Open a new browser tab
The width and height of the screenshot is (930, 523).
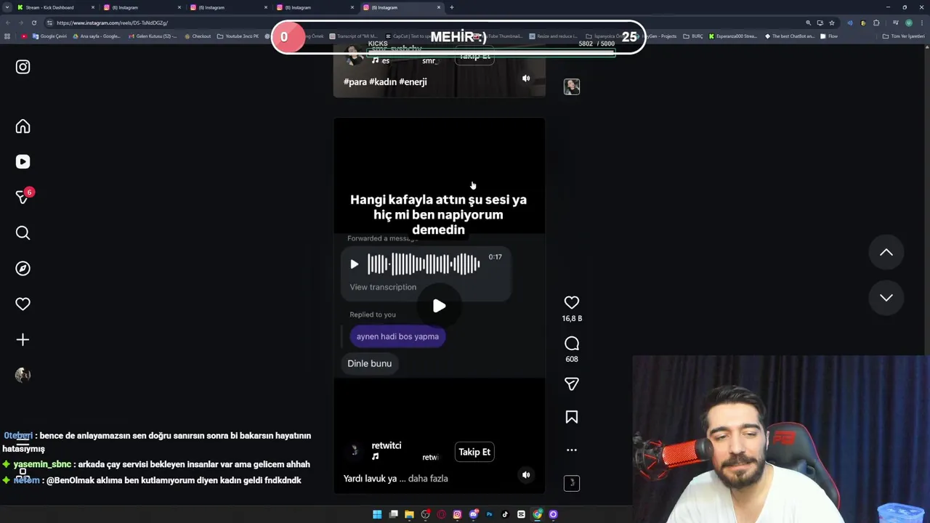pos(451,7)
